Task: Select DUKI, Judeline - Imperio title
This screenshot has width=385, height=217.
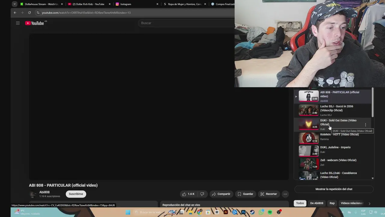Action: click(335, 147)
